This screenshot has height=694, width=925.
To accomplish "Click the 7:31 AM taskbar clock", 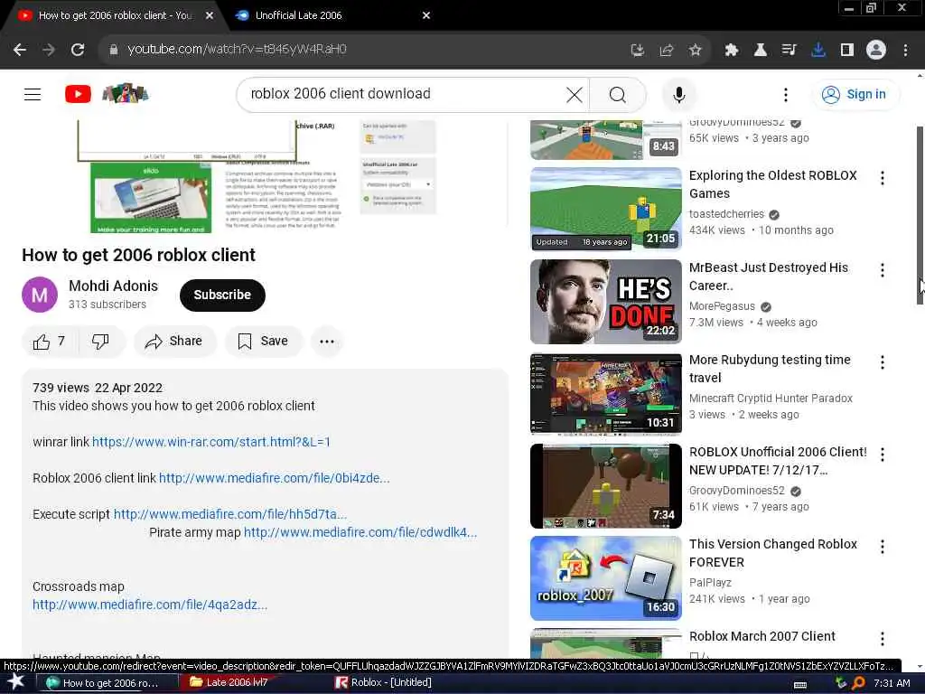I will click(x=892, y=683).
